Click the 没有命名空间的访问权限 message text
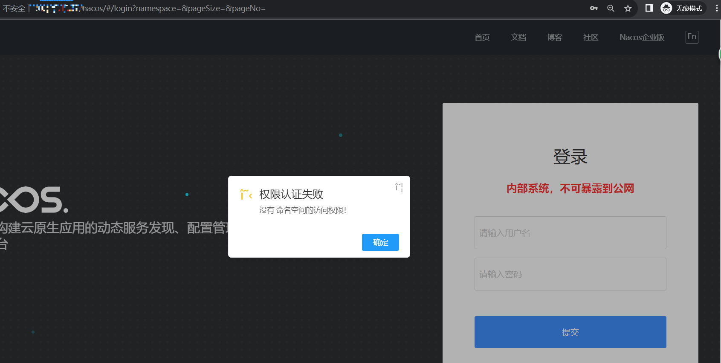The height and width of the screenshot is (363, 721). pos(303,210)
